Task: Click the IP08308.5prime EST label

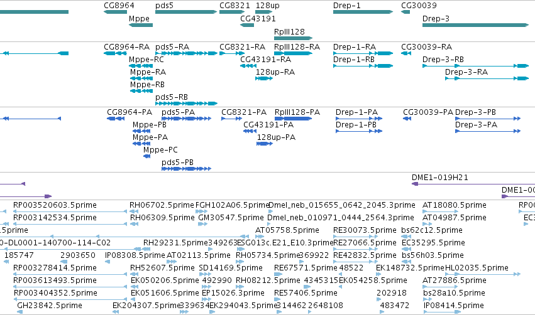Action: coord(135,255)
